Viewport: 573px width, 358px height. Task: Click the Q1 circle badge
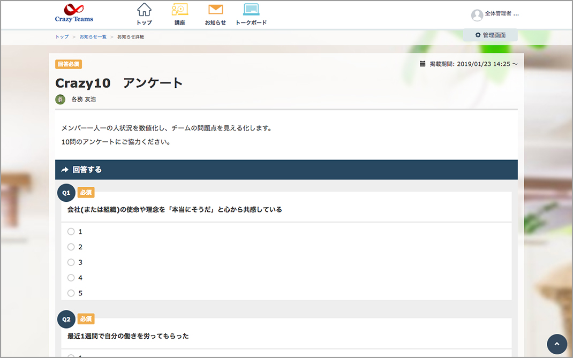[x=66, y=193]
